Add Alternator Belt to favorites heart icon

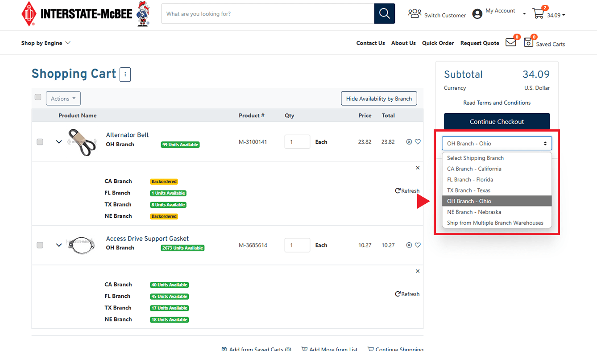pyautogui.click(x=418, y=142)
